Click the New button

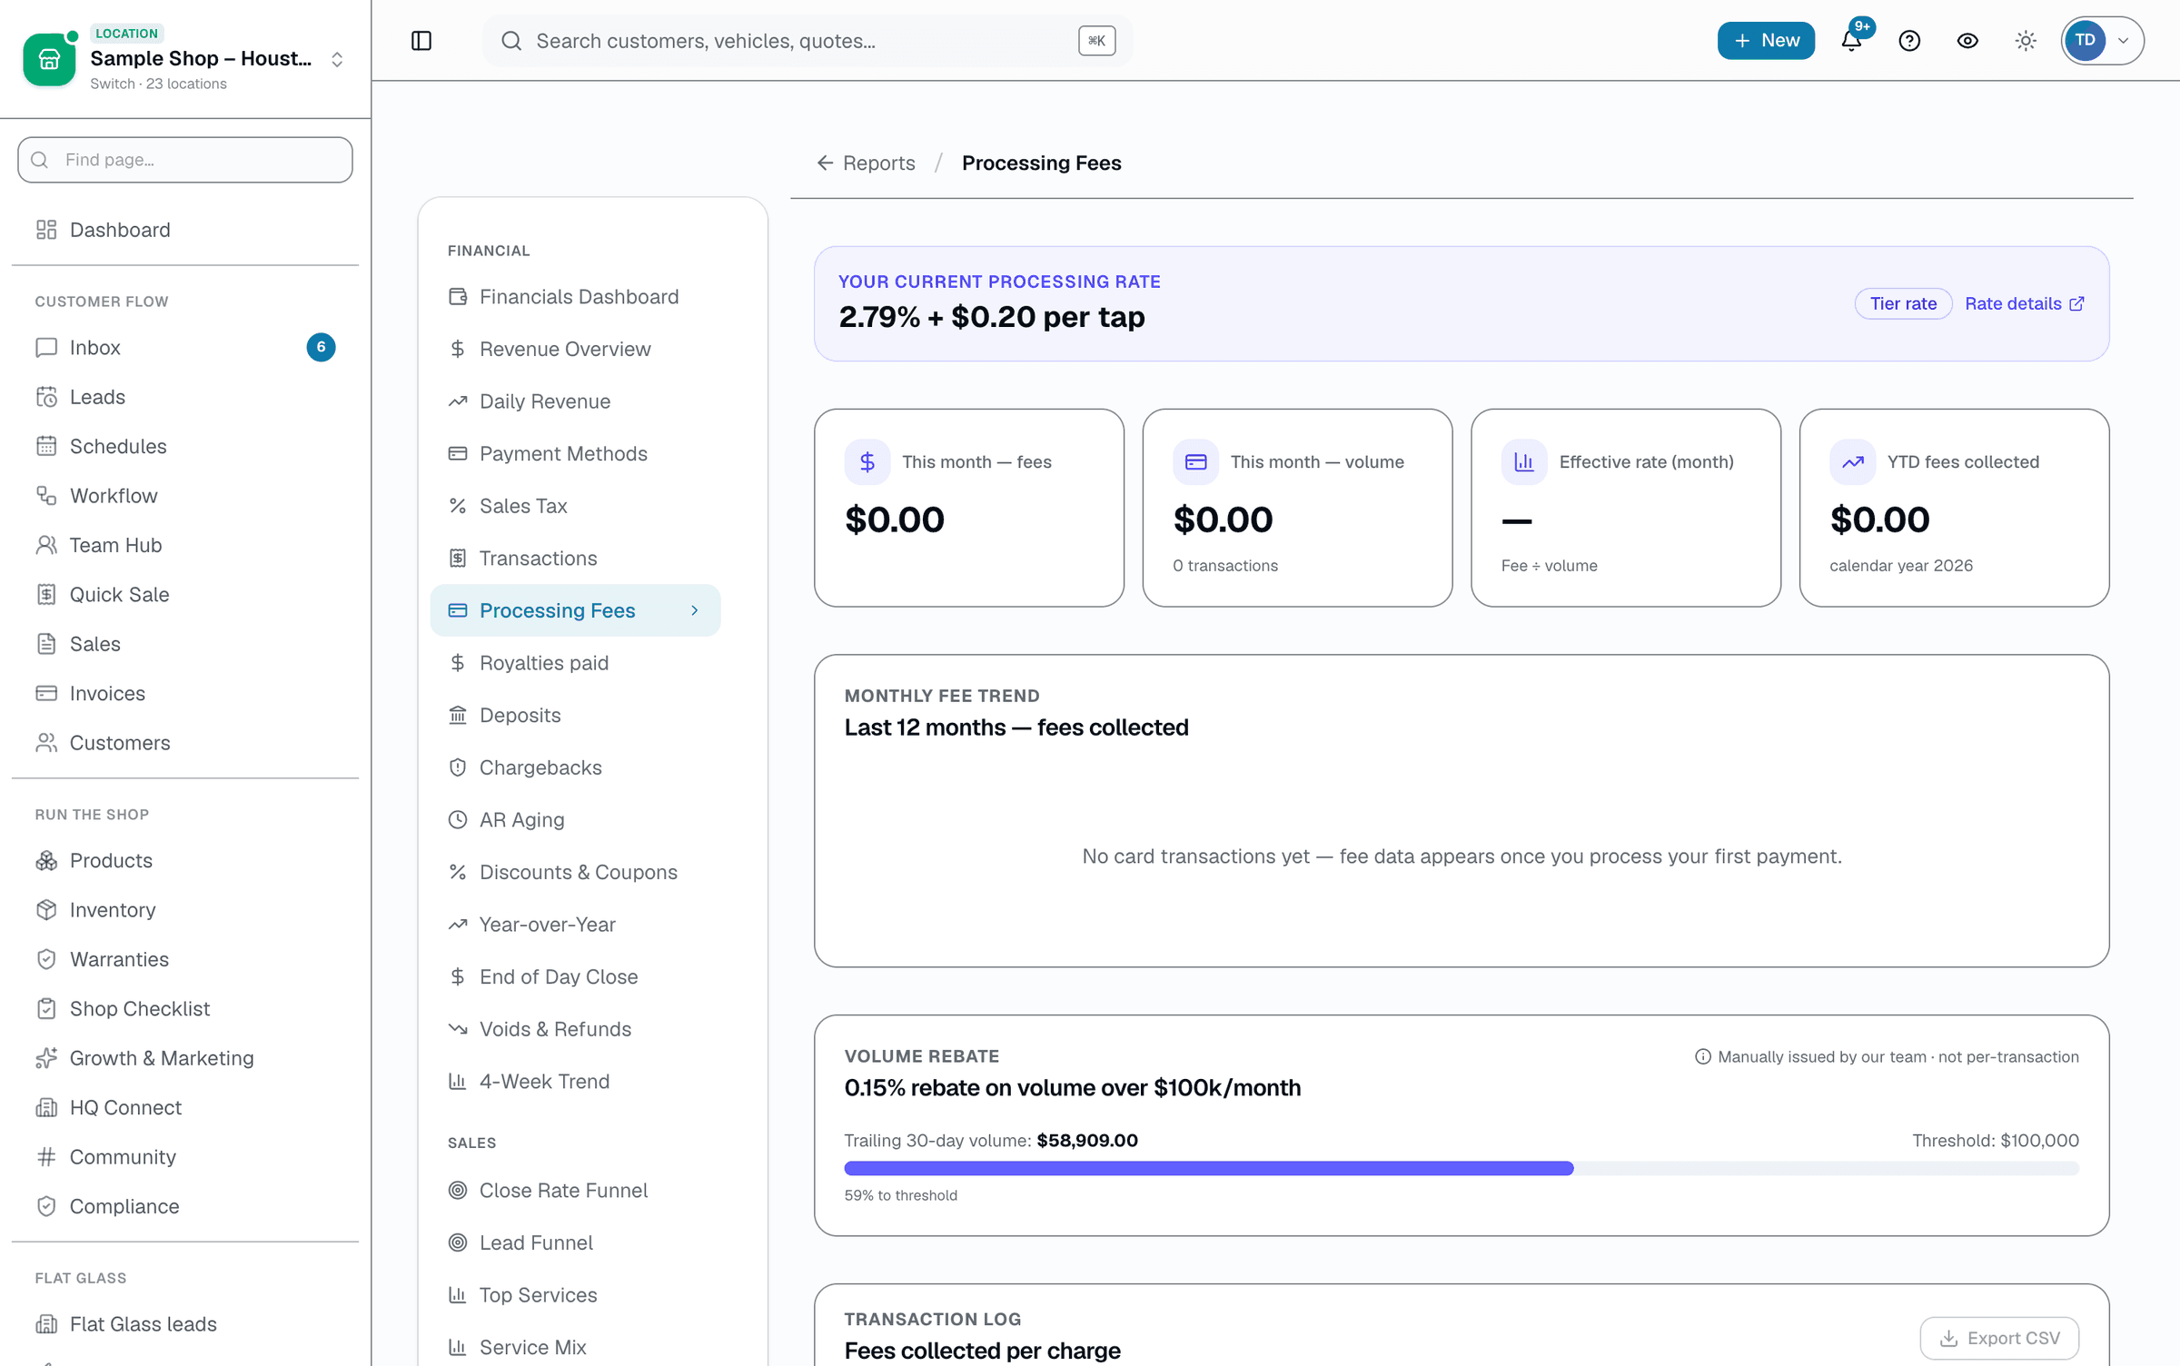[1766, 41]
